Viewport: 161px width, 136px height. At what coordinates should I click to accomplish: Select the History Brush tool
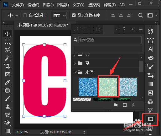click(8, 115)
